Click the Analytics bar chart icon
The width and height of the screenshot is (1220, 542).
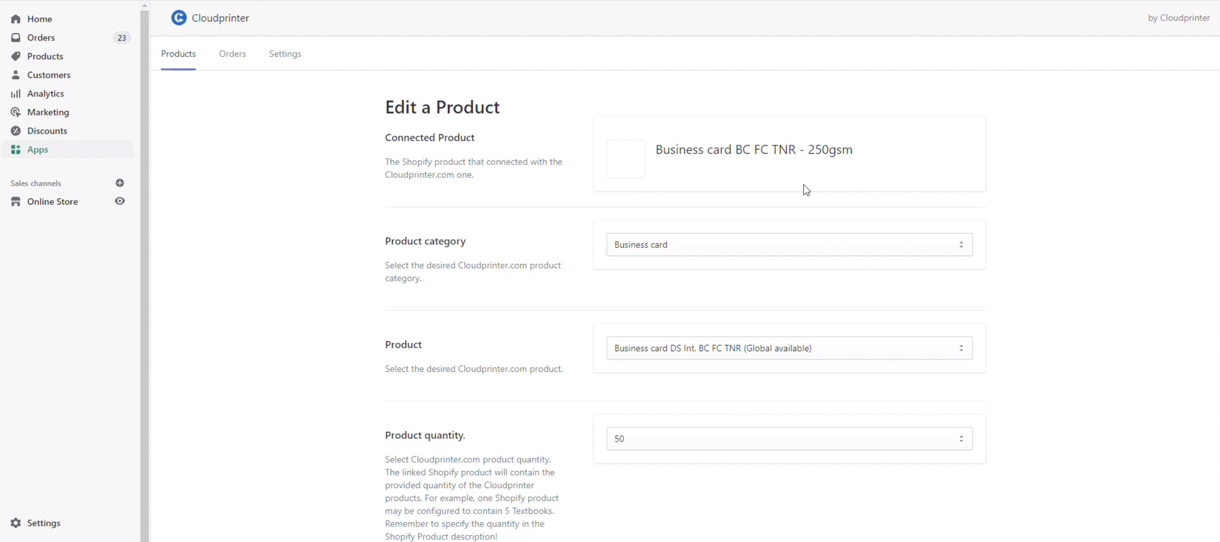click(16, 93)
